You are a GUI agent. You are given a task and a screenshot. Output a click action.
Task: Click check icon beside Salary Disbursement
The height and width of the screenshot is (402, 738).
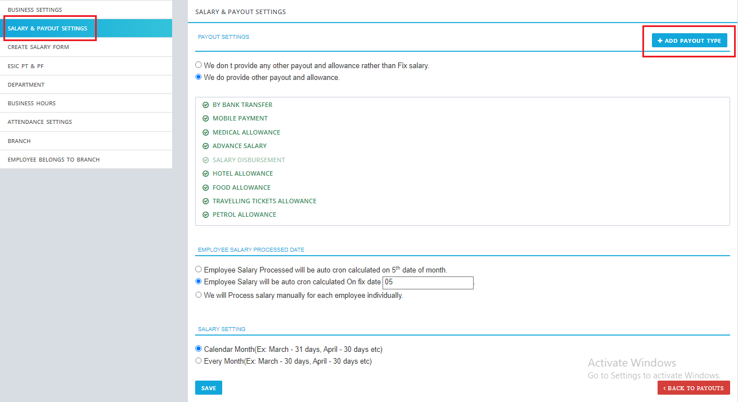[206, 160]
